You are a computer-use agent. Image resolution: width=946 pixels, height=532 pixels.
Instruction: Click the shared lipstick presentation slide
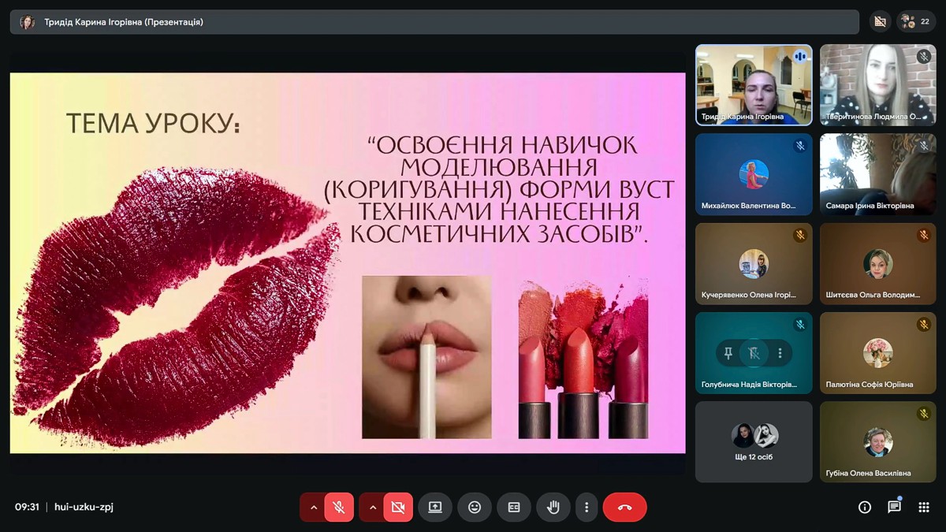click(x=347, y=262)
